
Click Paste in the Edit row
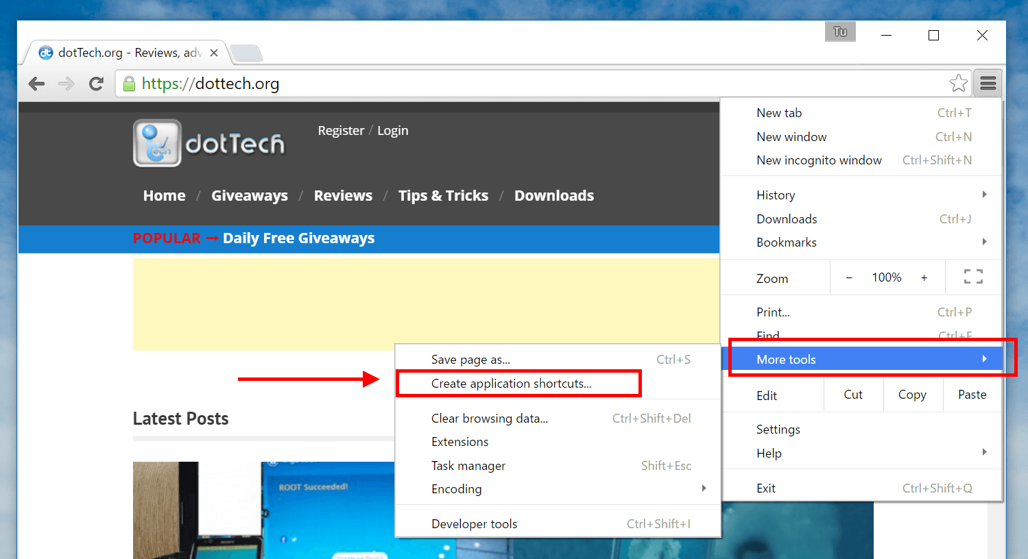point(972,395)
